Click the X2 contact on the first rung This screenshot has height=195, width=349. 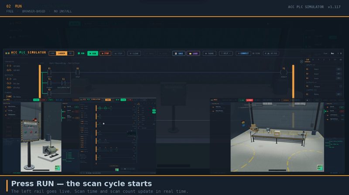tap(78, 72)
